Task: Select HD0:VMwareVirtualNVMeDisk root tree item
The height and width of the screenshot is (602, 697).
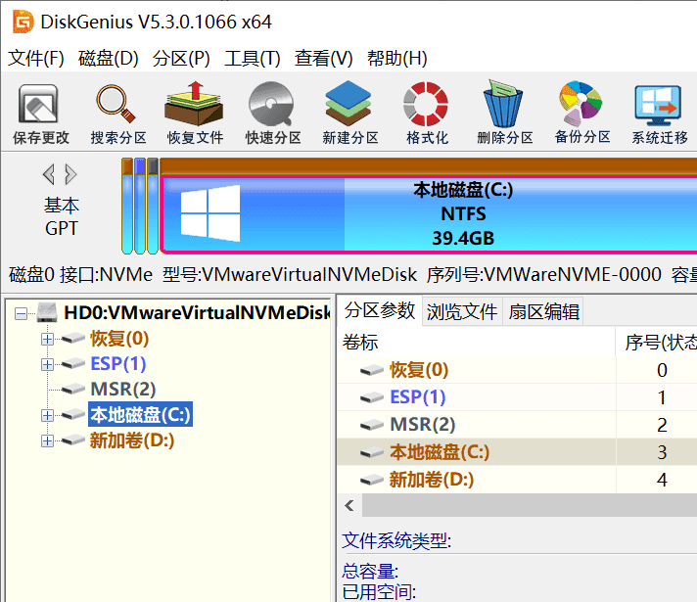Action: coord(197,312)
